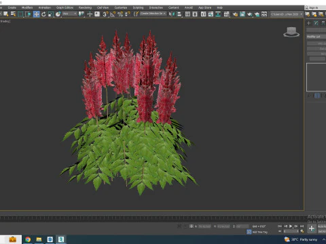
Task: Open the Arnold menu
Action: [x=189, y=7]
